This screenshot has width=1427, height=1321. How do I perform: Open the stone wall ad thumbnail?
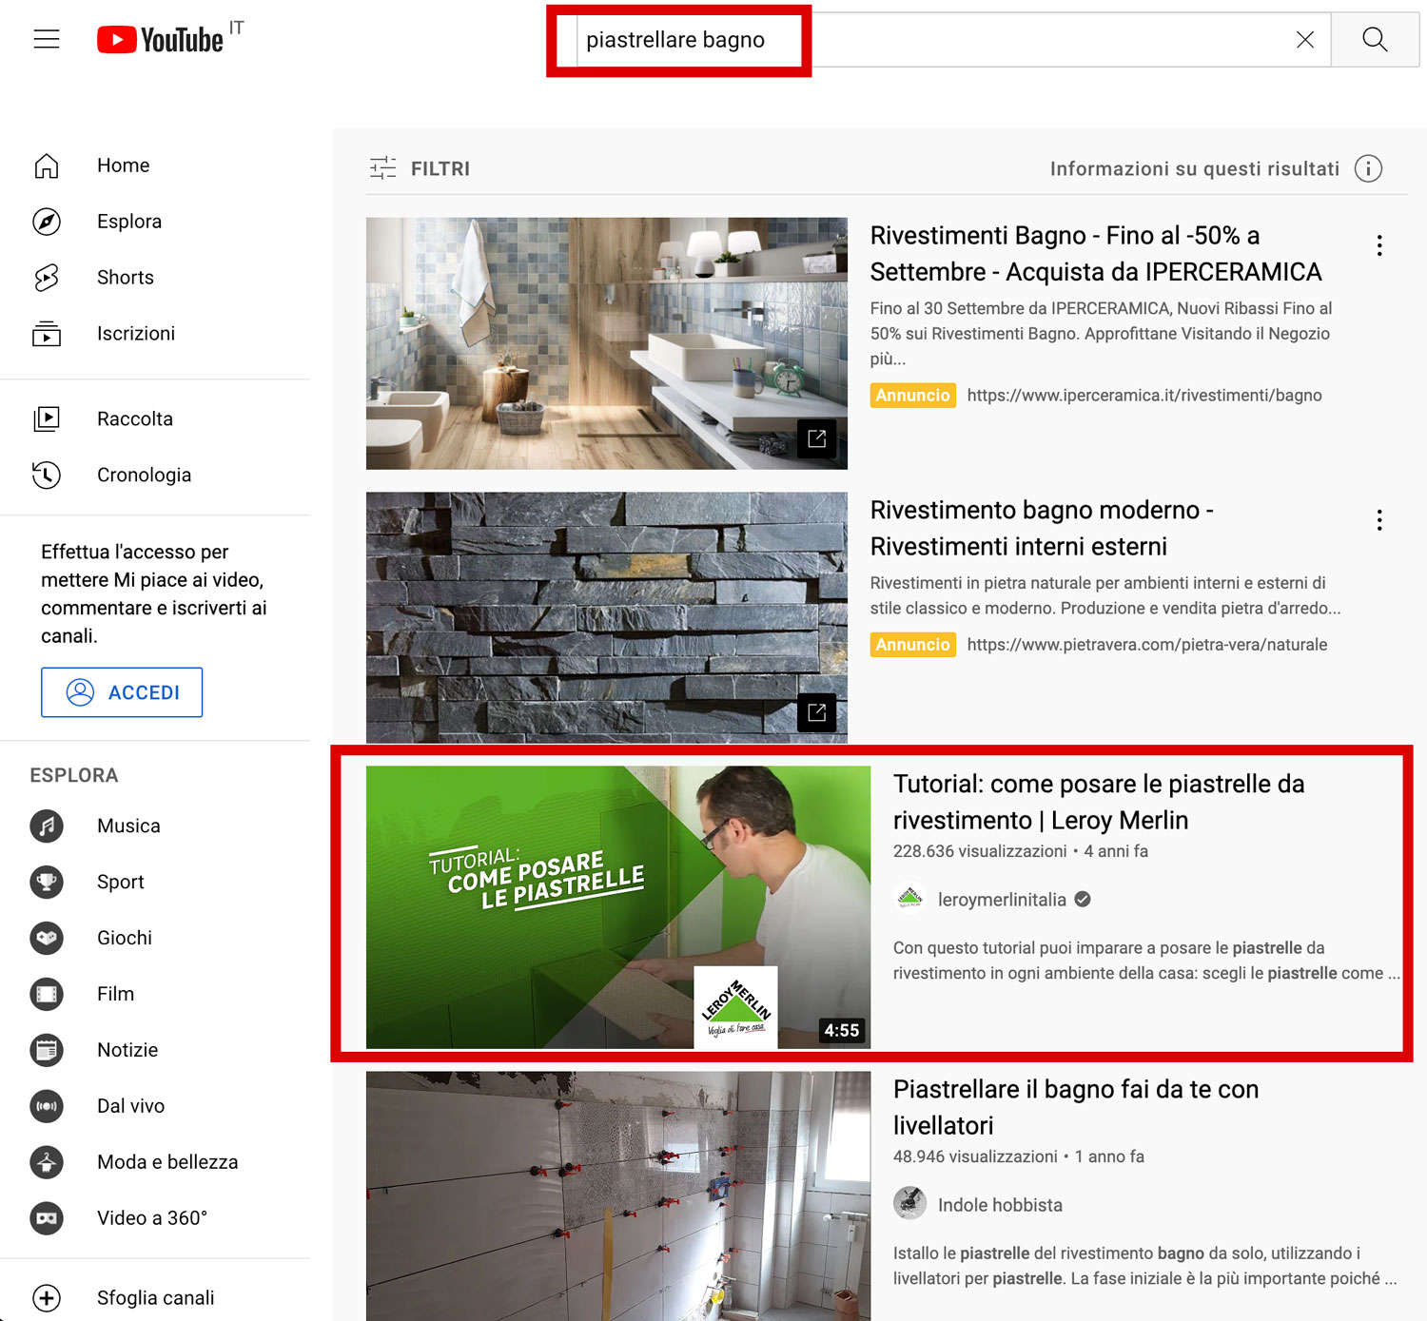coord(607,617)
